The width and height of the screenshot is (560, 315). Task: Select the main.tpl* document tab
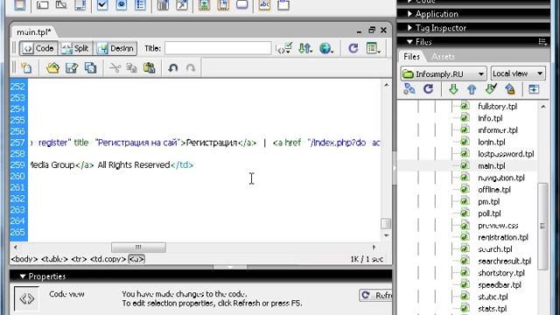coord(33,32)
